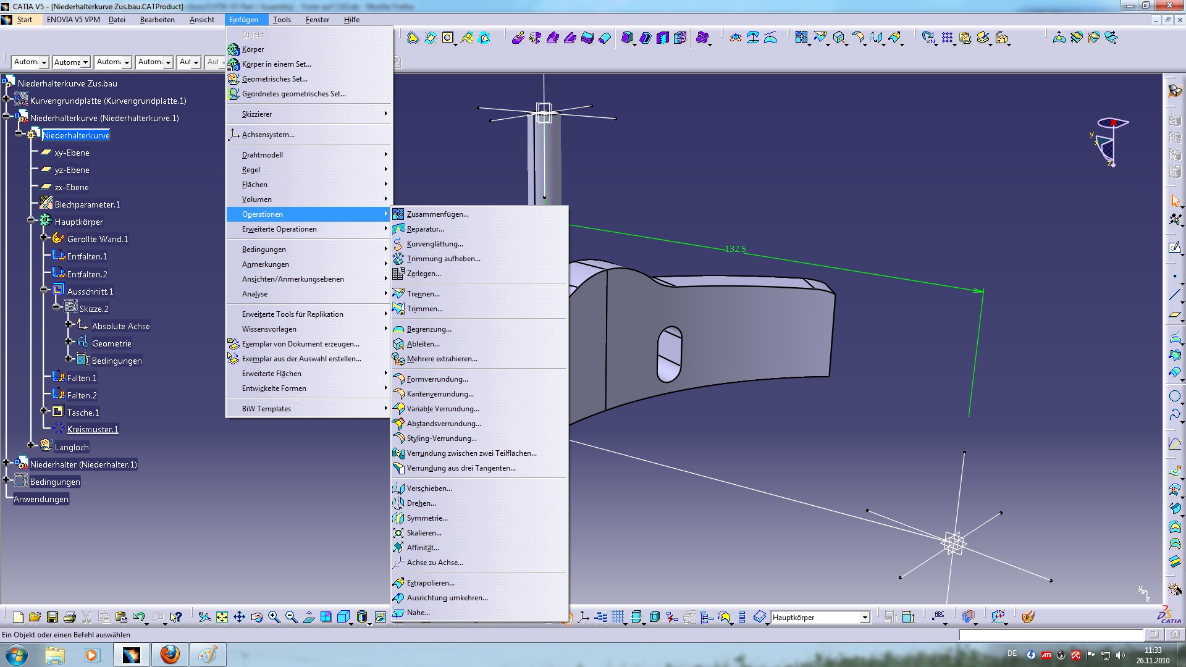Toggle the grid icon beside the axis icon
The width and height of the screenshot is (1186, 667).
(618, 617)
